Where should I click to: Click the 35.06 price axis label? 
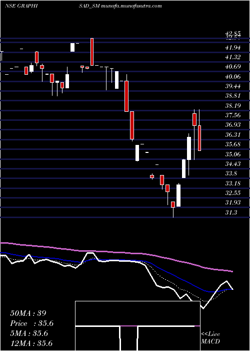pos(233,154)
